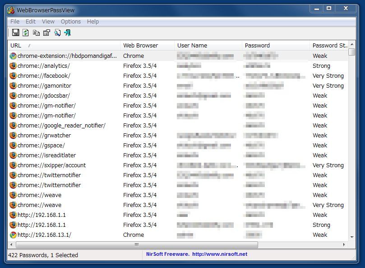Select the chrome://sxipper/account row
365x268 pixels.
point(178,165)
